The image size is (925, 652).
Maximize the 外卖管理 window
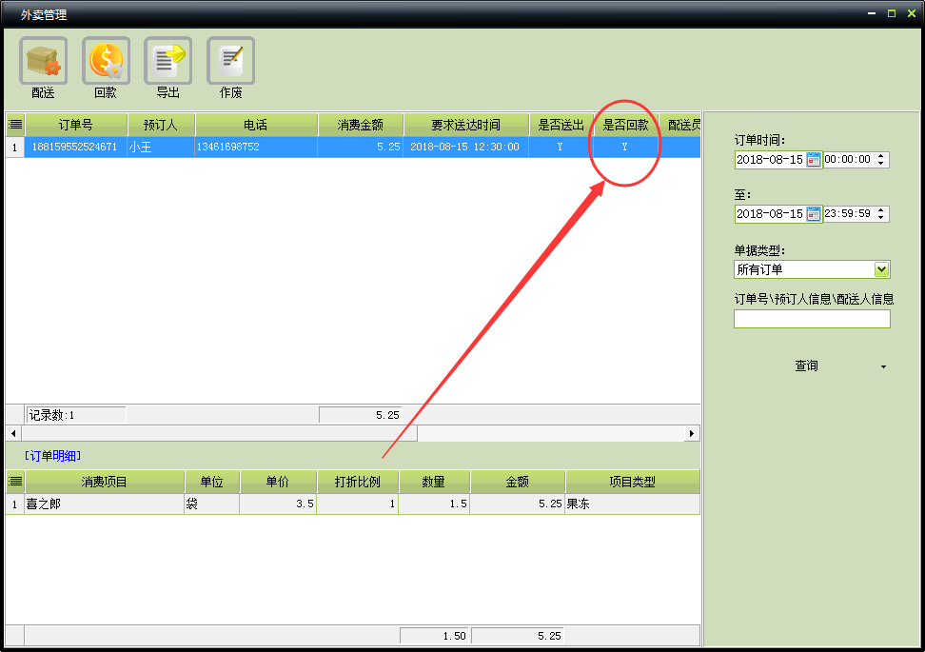pyautogui.click(x=892, y=13)
